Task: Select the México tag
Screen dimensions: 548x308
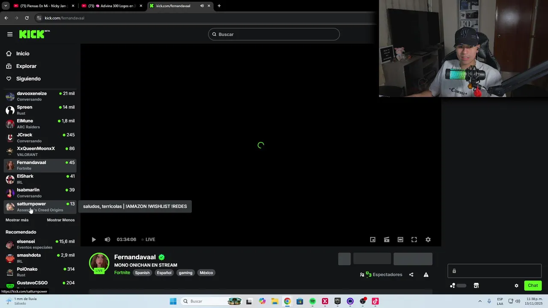Action: coord(206,272)
